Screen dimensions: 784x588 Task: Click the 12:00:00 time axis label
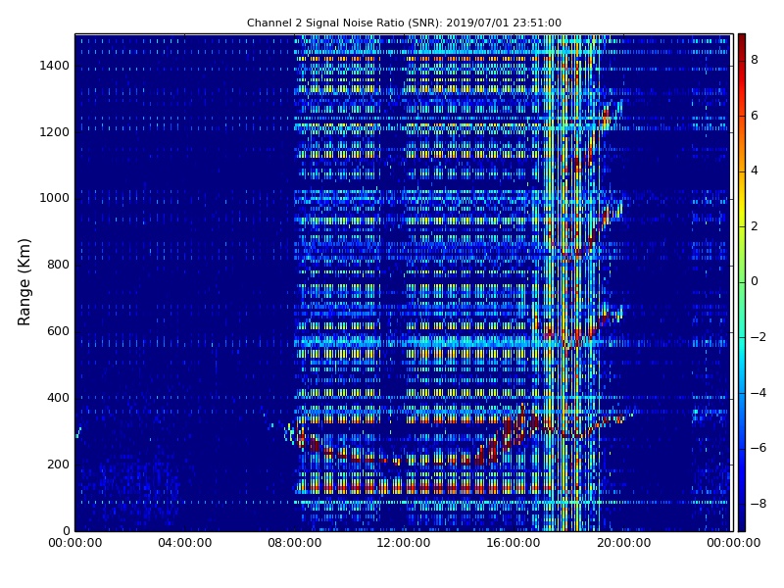point(404,543)
